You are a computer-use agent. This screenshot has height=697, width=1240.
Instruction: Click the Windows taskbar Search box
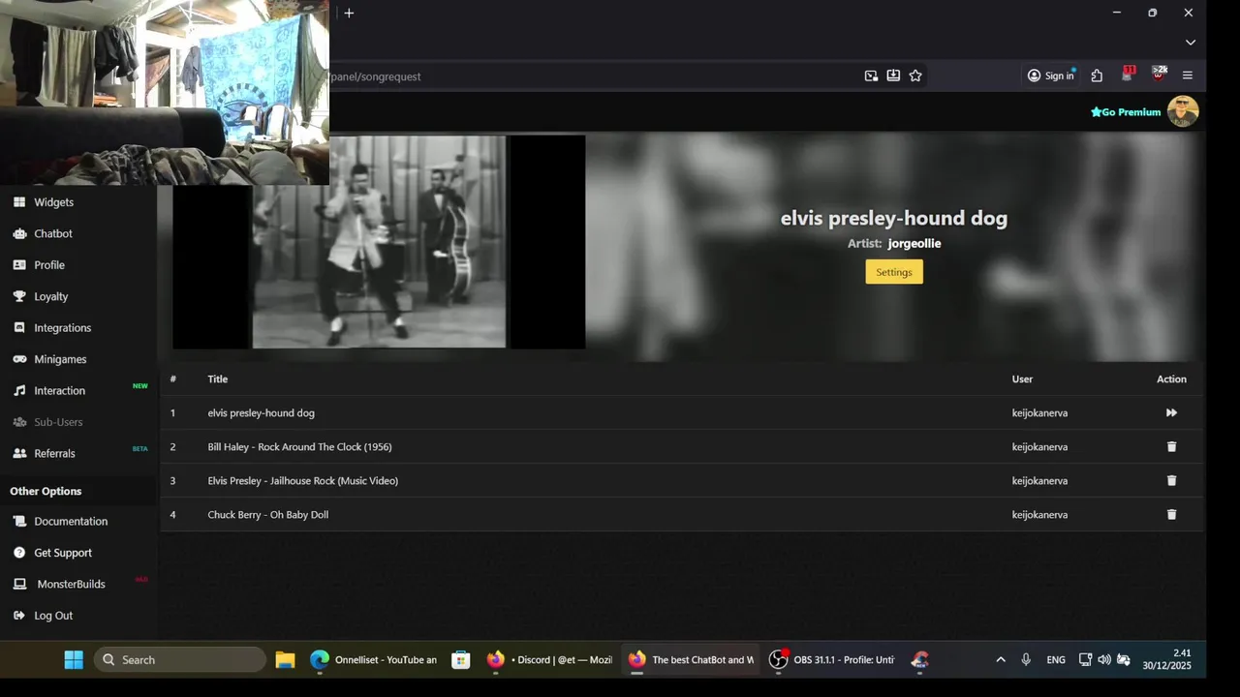coord(180,660)
